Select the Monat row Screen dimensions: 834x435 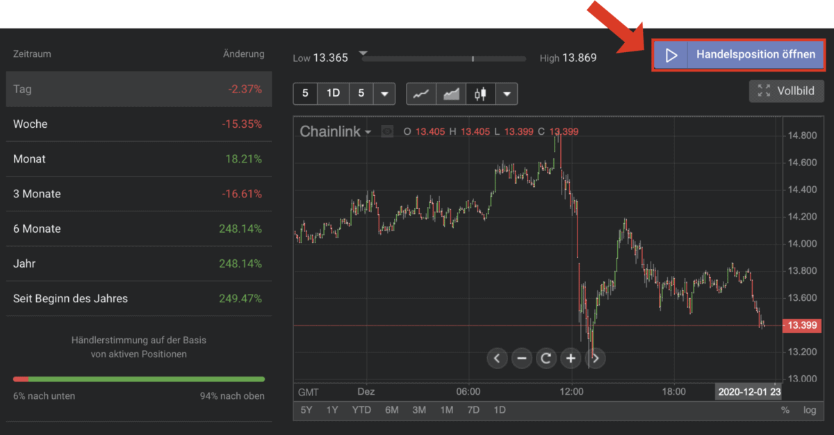pos(139,159)
